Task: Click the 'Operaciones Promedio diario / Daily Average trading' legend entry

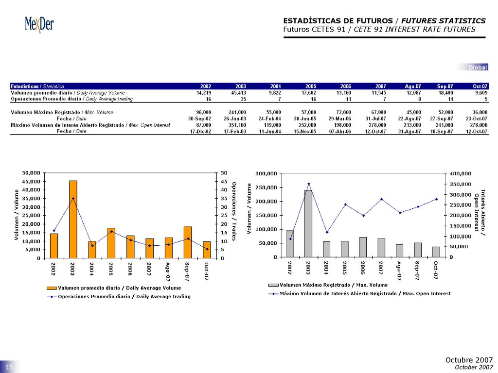Action: click(119, 297)
